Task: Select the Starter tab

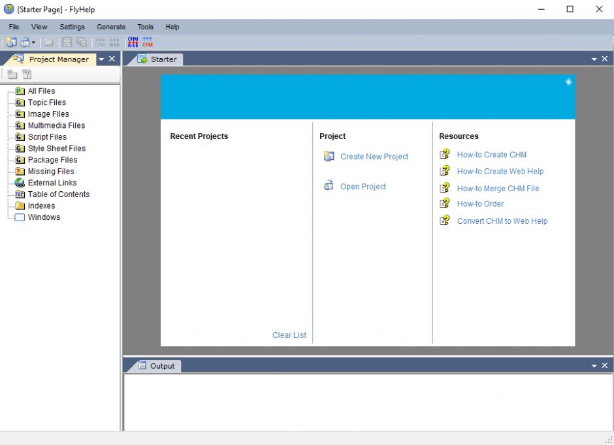Action: tap(158, 59)
